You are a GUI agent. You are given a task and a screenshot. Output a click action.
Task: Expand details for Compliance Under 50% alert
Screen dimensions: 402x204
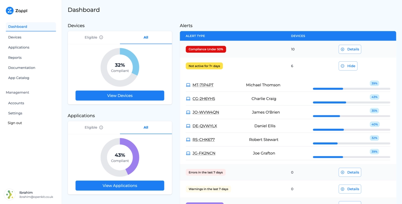(x=350, y=49)
